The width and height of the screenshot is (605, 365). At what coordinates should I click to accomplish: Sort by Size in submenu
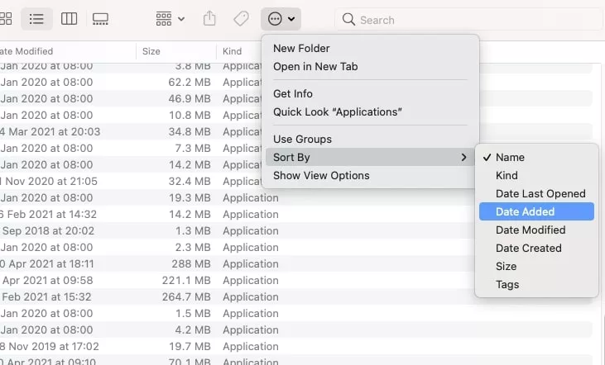tap(536, 267)
